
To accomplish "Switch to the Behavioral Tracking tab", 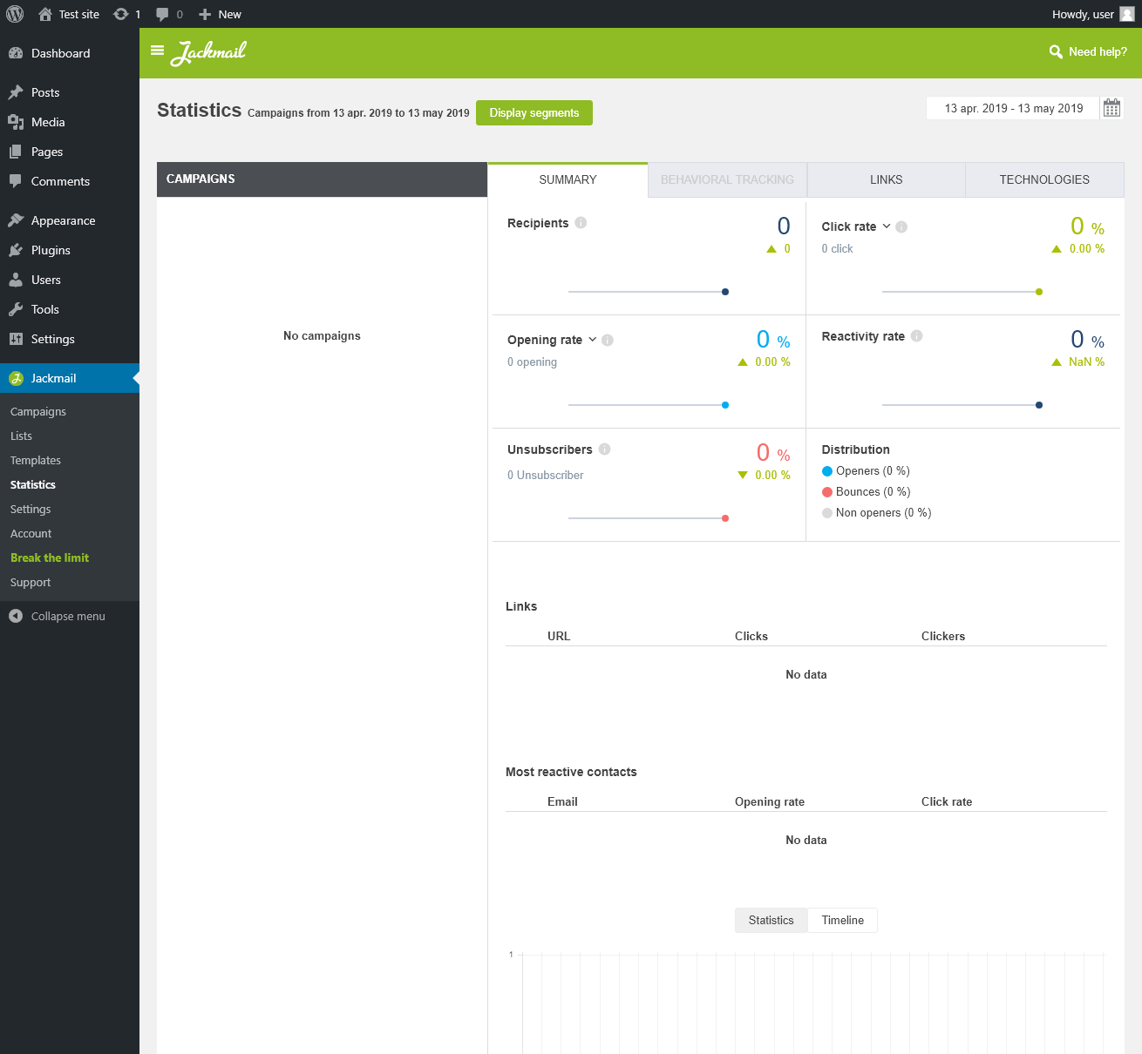I will (x=728, y=179).
